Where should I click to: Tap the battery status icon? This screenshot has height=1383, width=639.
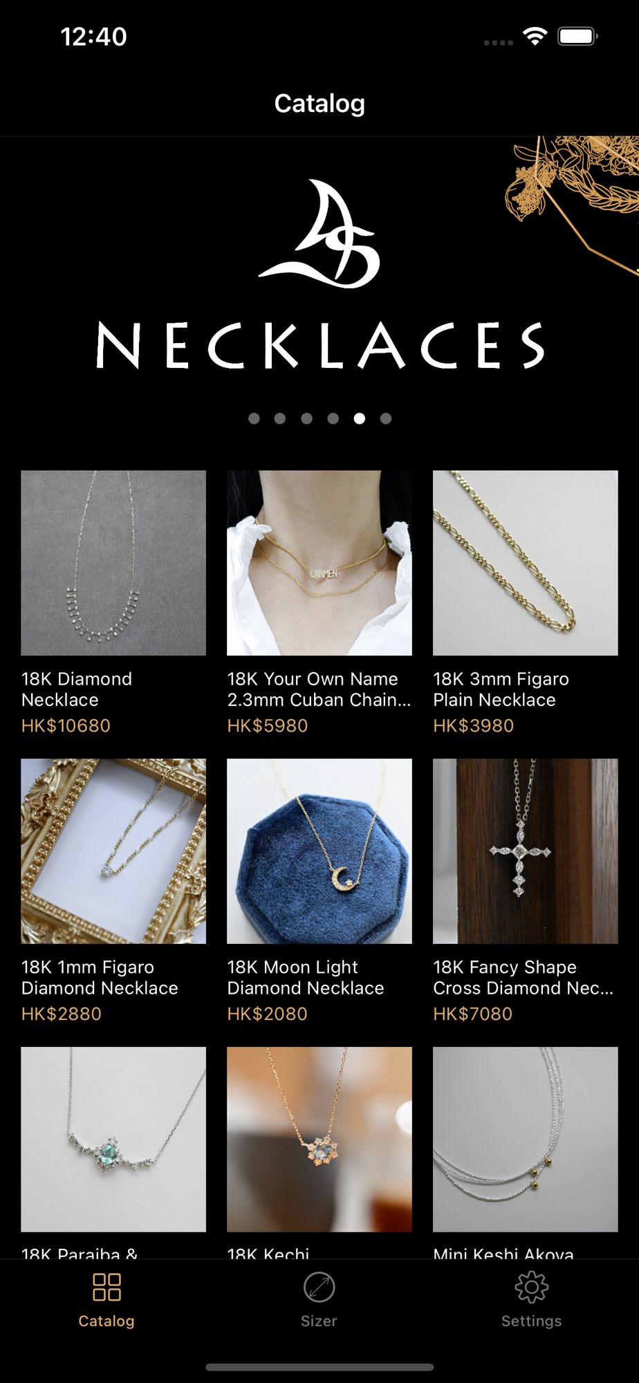(578, 37)
